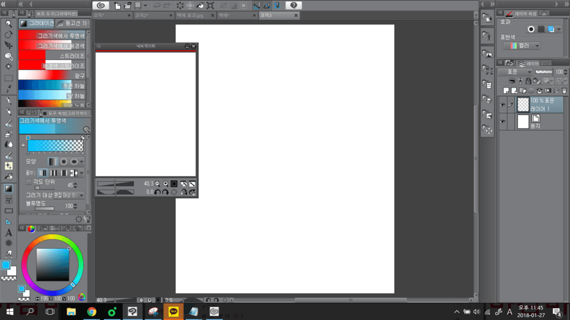This screenshot has height=320, width=570.
Task: Choose ellipse gradient shape option
Action: pyautogui.click(x=74, y=161)
